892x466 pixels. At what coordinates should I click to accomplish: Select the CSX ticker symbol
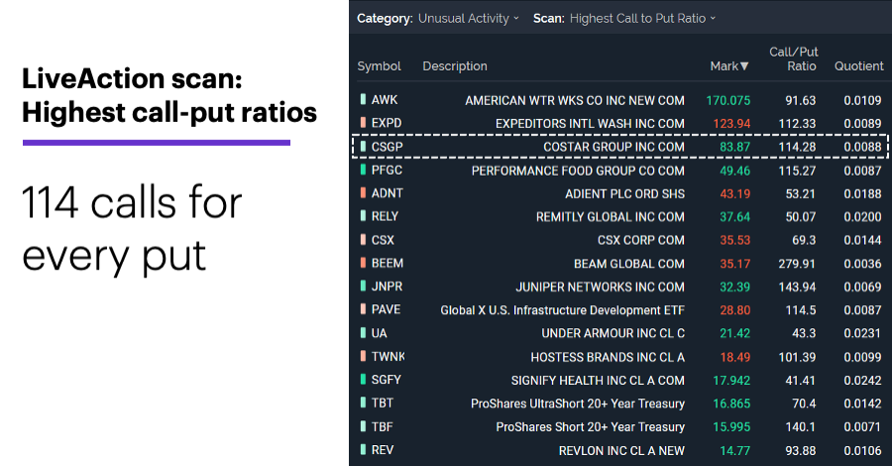(x=383, y=240)
